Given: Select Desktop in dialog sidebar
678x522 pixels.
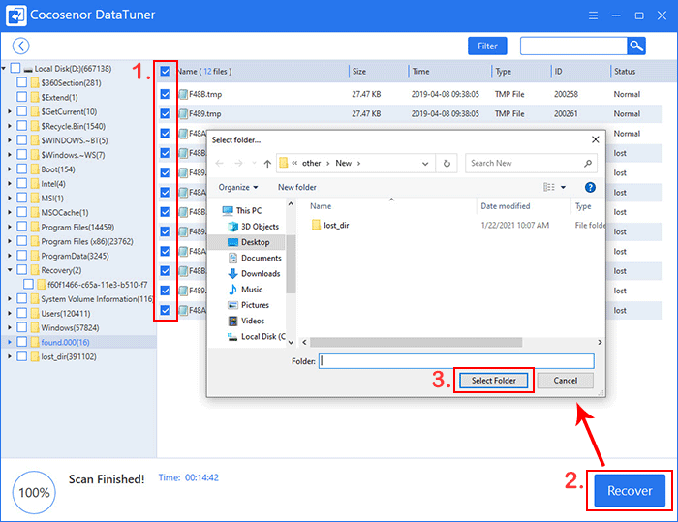Looking at the screenshot, I should pyautogui.click(x=249, y=242).
